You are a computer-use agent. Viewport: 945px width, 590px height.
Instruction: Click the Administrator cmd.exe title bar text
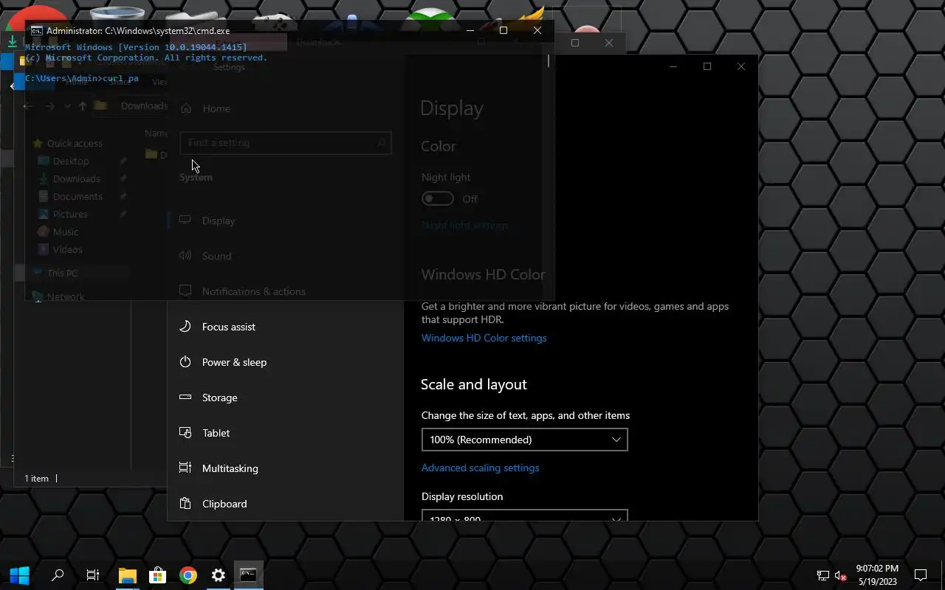tap(138, 31)
